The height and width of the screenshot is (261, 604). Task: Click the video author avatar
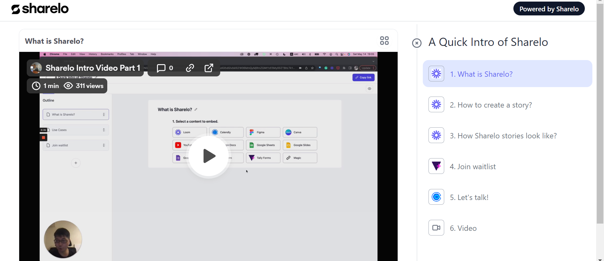36,68
